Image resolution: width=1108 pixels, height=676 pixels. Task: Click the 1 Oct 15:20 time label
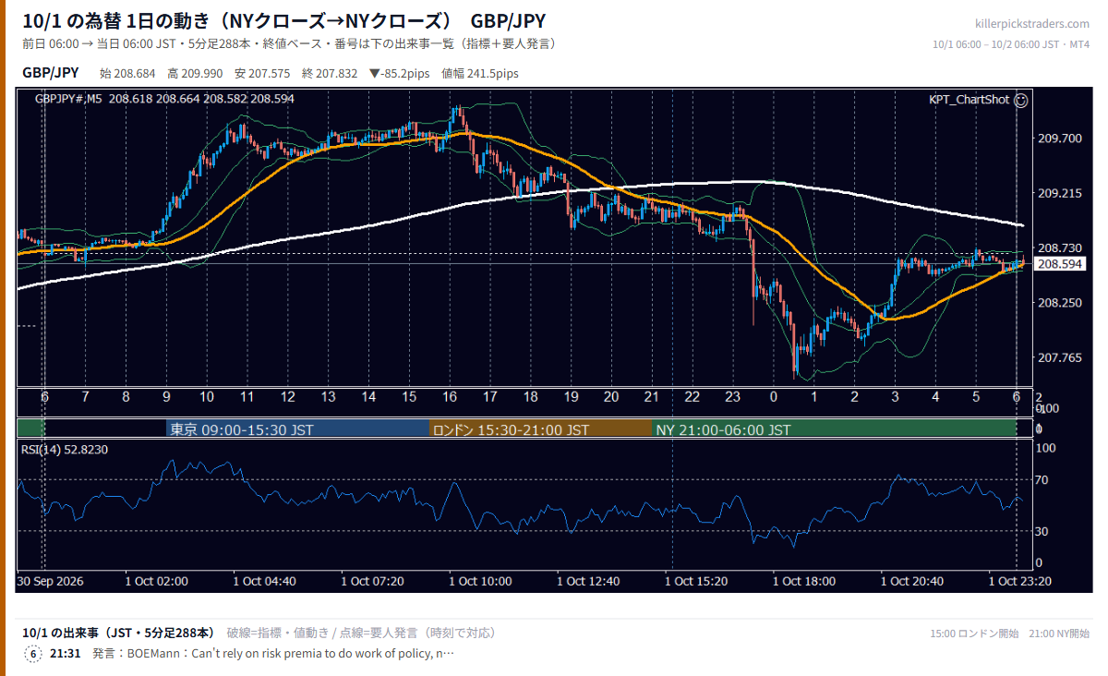tap(696, 581)
